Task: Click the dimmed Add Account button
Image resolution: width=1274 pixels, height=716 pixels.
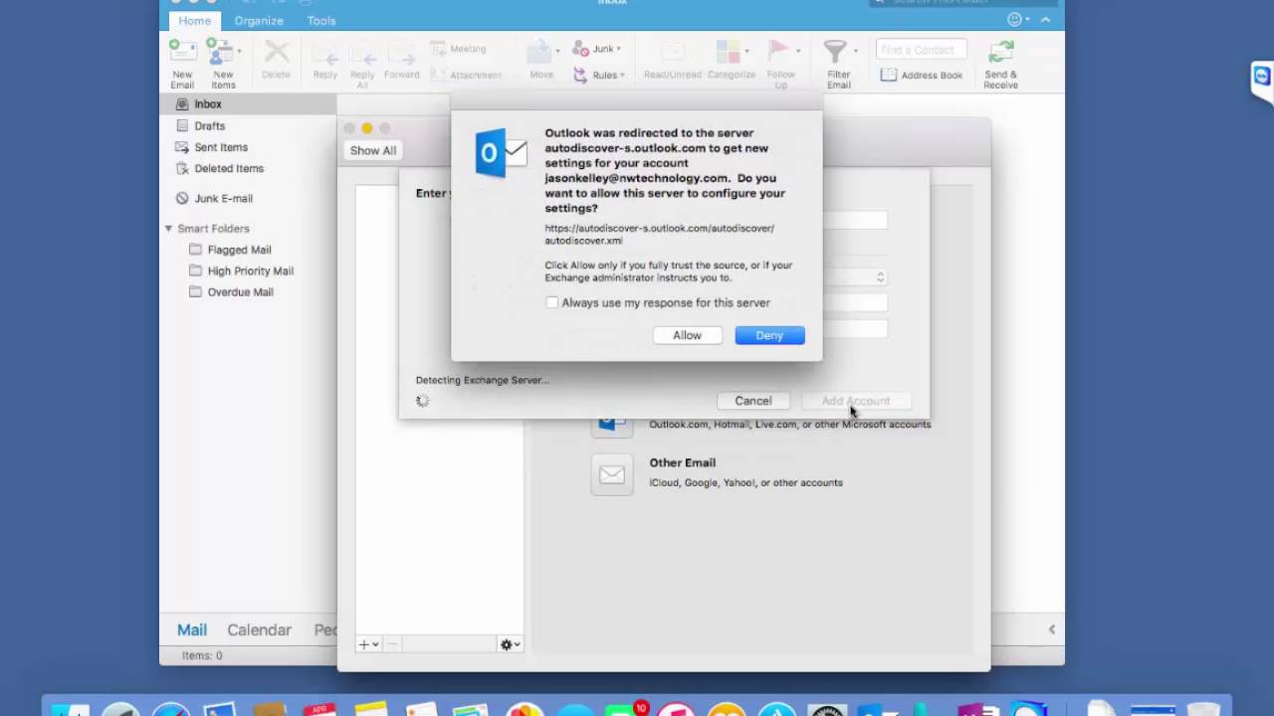Action: pyautogui.click(x=856, y=401)
